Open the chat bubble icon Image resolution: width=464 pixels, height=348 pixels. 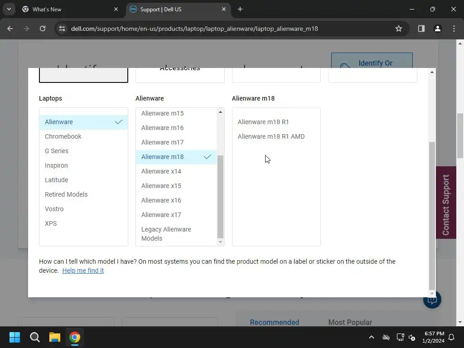pos(432,300)
